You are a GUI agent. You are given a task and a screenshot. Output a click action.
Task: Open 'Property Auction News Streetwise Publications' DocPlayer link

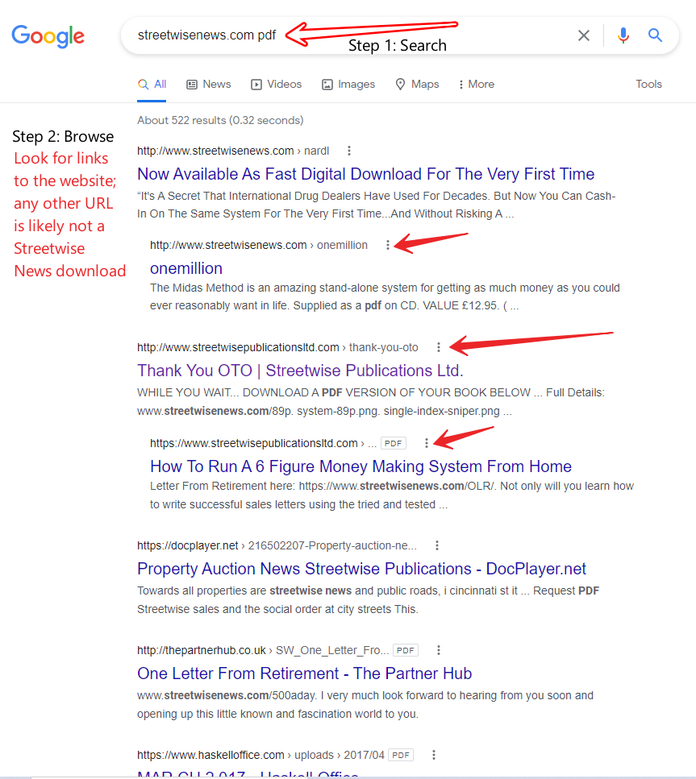pos(361,569)
